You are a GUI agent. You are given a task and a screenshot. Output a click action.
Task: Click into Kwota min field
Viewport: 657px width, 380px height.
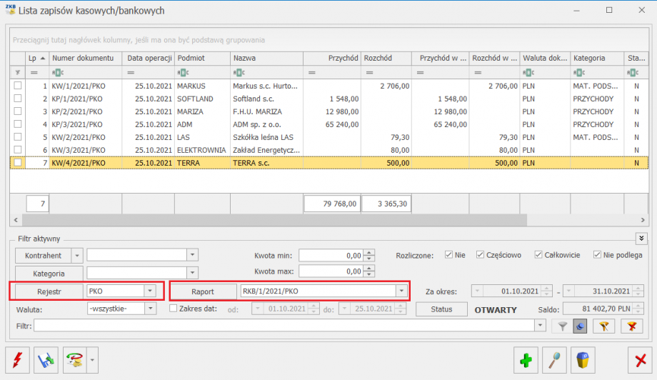[x=331, y=255]
